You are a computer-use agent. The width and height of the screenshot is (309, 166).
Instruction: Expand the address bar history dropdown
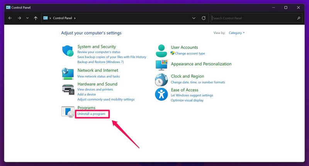[x=194, y=18]
